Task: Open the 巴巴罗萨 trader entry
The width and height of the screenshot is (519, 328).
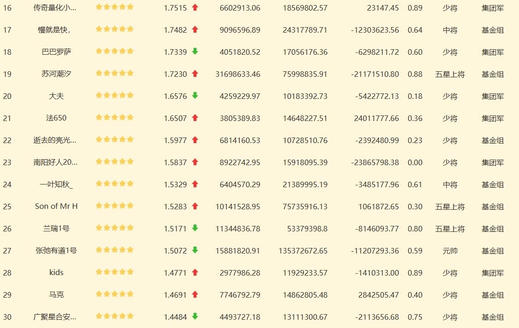Action: (x=56, y=52)
